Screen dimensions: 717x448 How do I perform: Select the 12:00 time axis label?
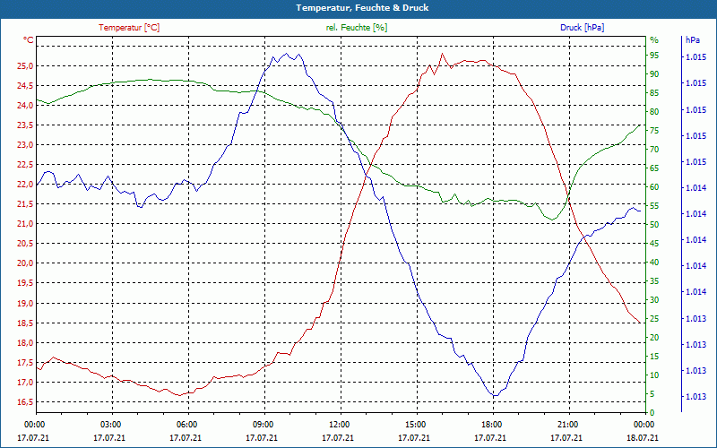coord(340,424)
